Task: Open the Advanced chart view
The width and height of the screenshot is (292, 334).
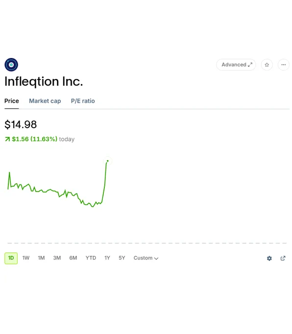Action: [x=236, y=65]
